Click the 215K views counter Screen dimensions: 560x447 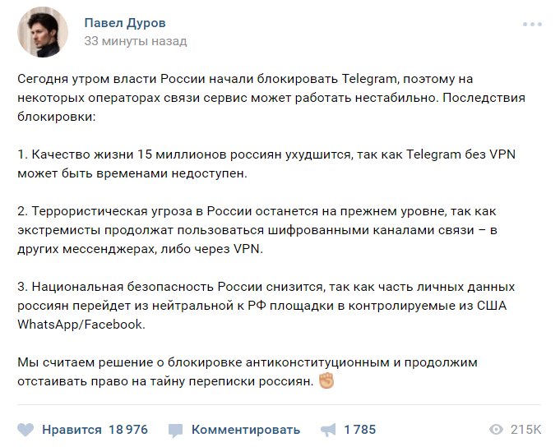pos(525,430)
